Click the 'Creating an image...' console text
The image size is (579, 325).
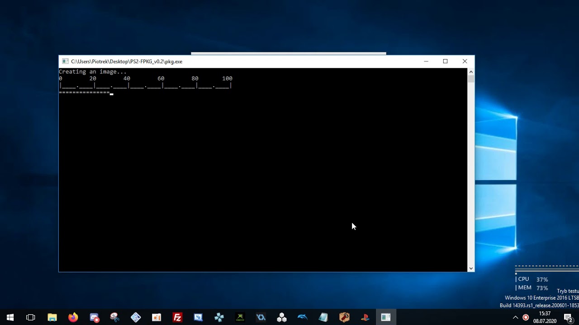click(93, 72)
